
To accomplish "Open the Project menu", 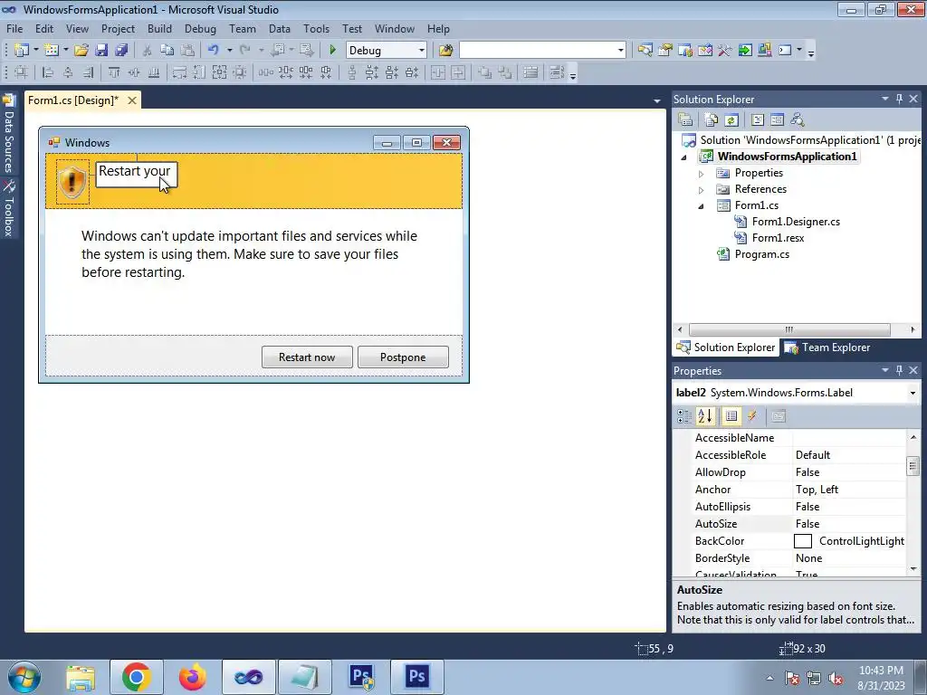I will pos(118,29).
